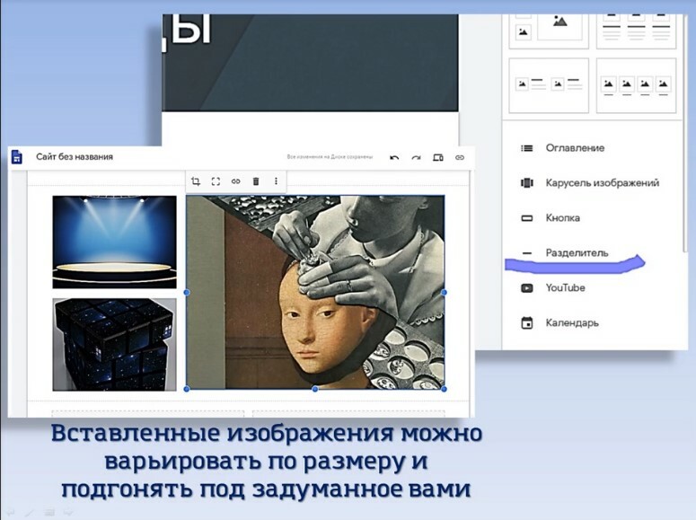
Task: Select the large collage portrait image
Action: coord(315,292)
